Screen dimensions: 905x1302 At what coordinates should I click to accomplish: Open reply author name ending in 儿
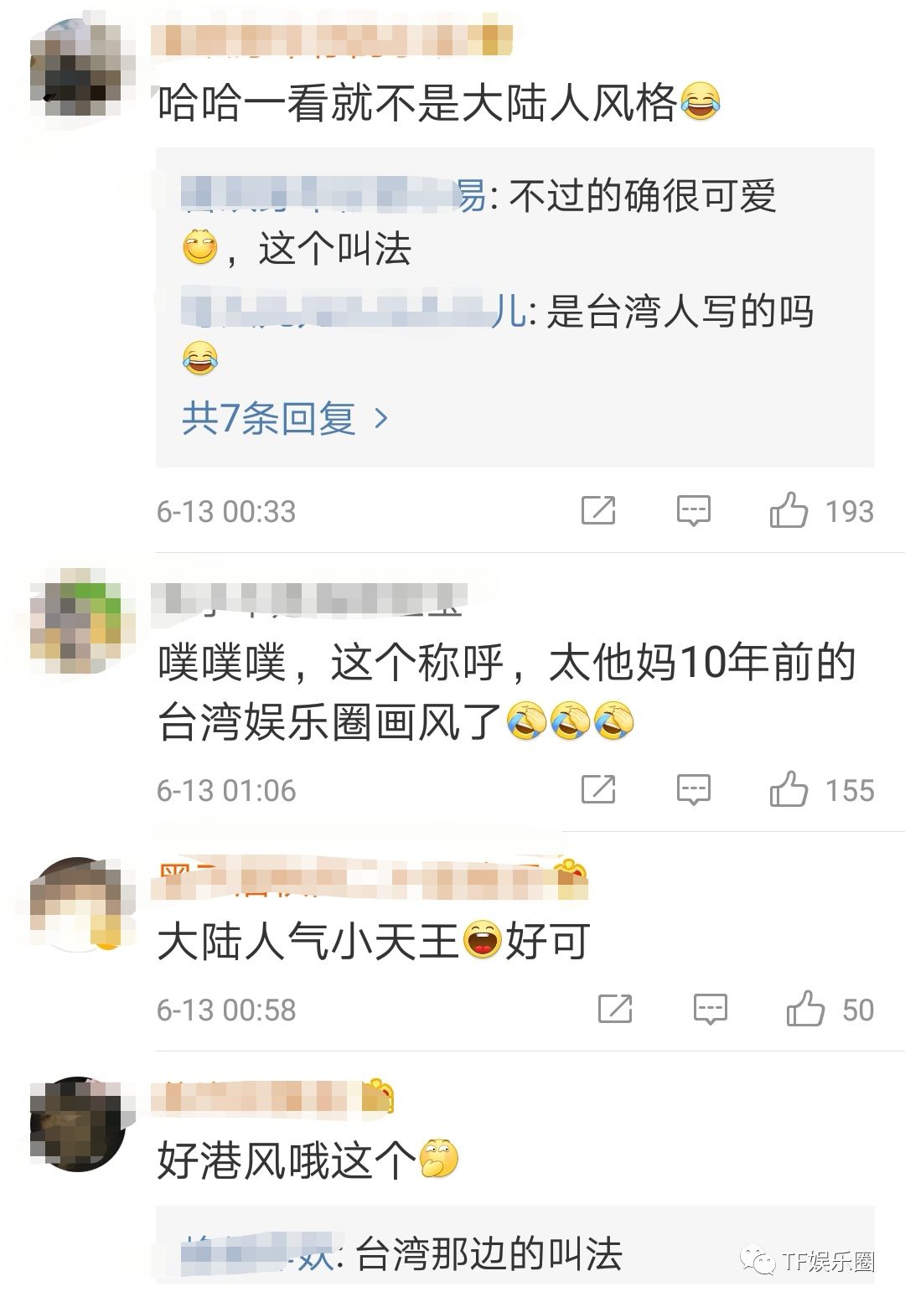[353, 311]
